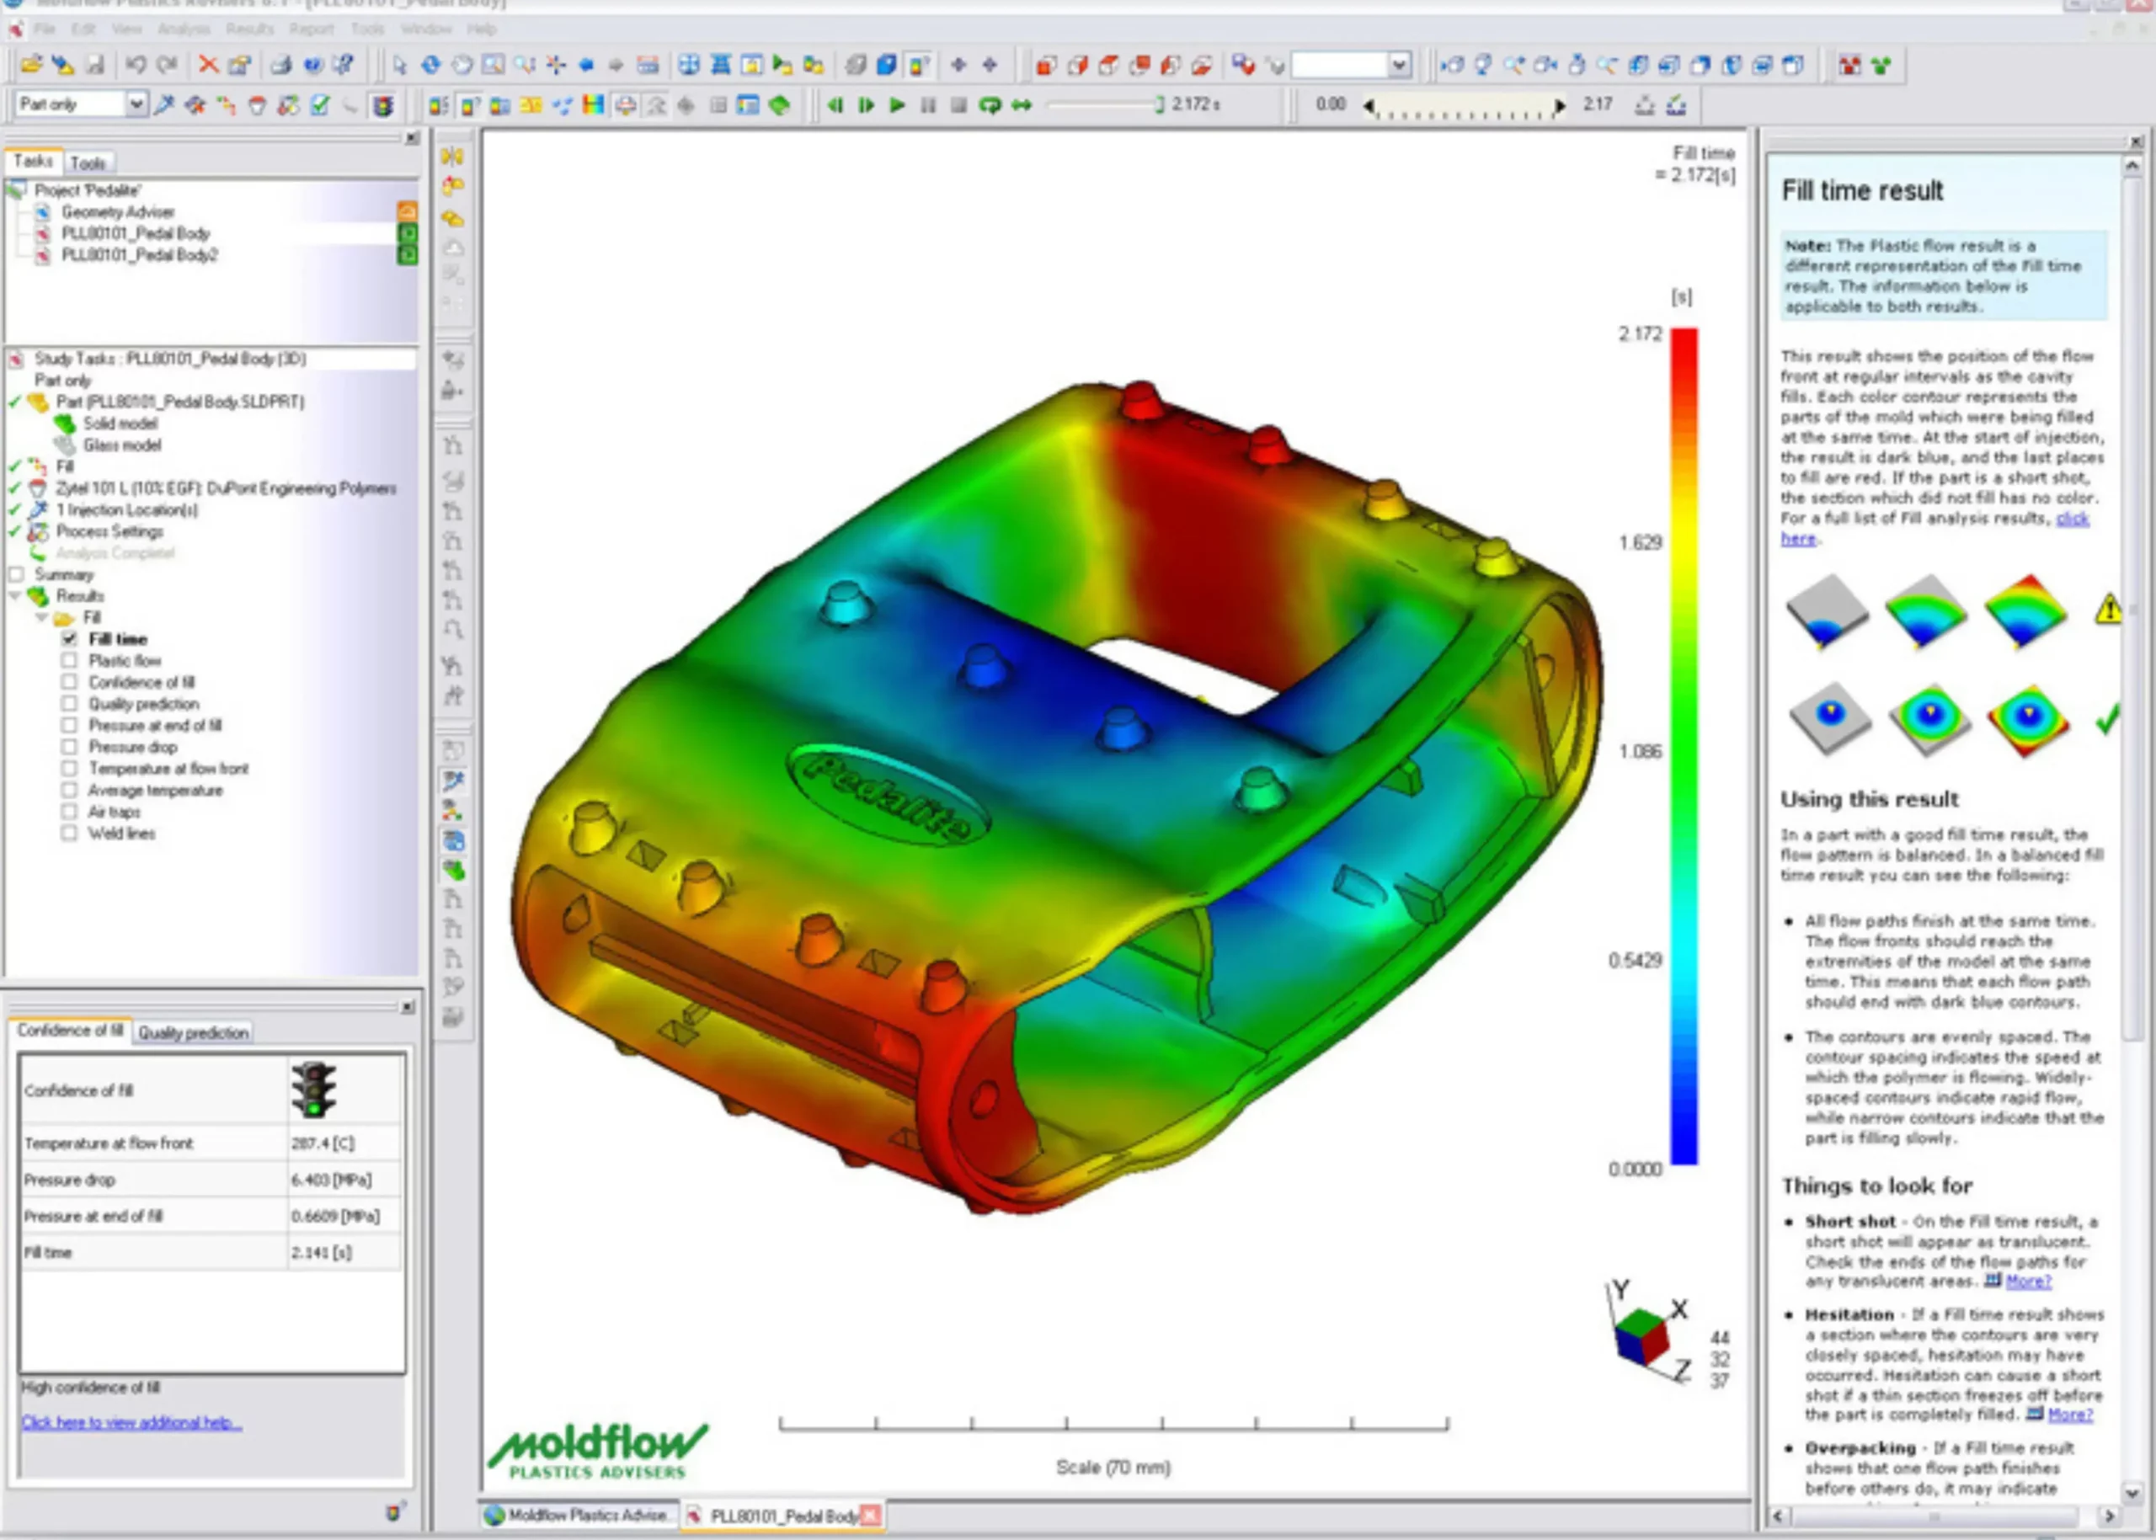The width and height of the screenshot is (2156, 1540).
Task: Redo the last action
Action: pyautogui.click(x=167, y=66)
